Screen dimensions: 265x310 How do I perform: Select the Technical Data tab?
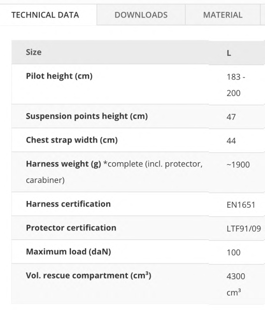pyautogui.click(x=45, y=15)
